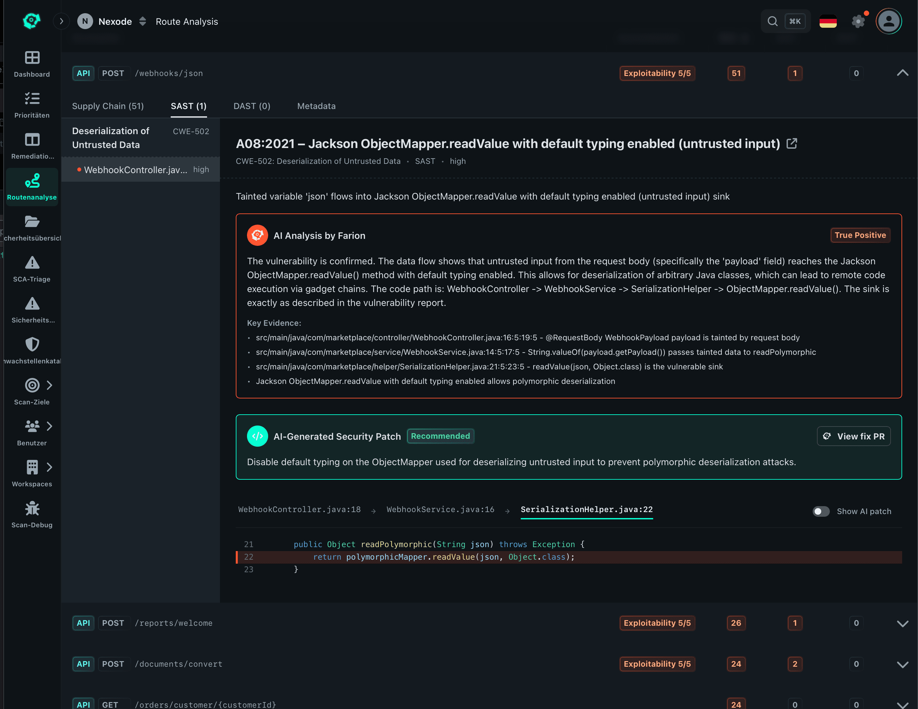This screenshot has height=709, width=918.
Task: Switch to Supply Chain (51) tab
Action: 108,106
